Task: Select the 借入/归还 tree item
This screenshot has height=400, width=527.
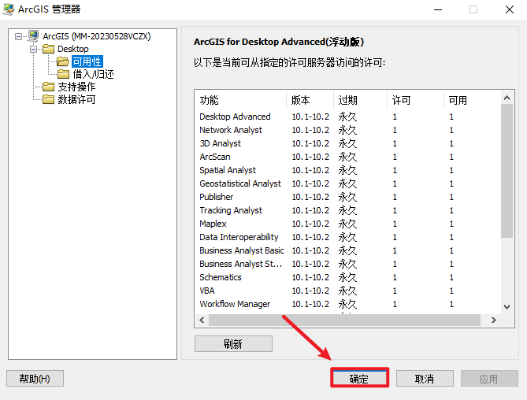Action: click(93, 74)
